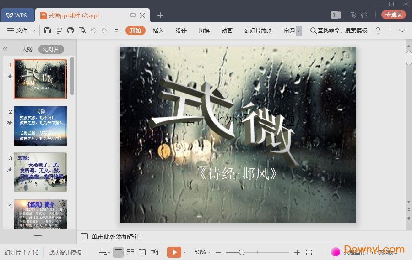
Task: Click the 幻灯片 1 / 16 status indicator
Action: click(x=22, y=252)
